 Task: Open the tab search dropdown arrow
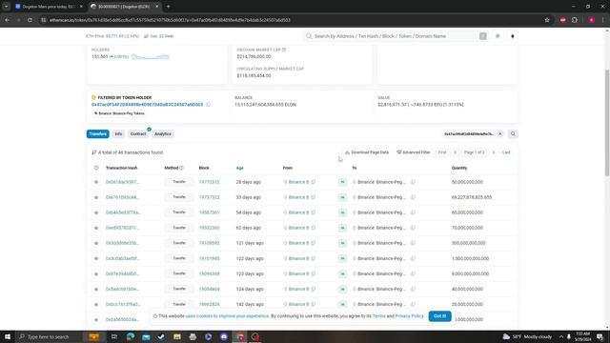click(6, 7)
